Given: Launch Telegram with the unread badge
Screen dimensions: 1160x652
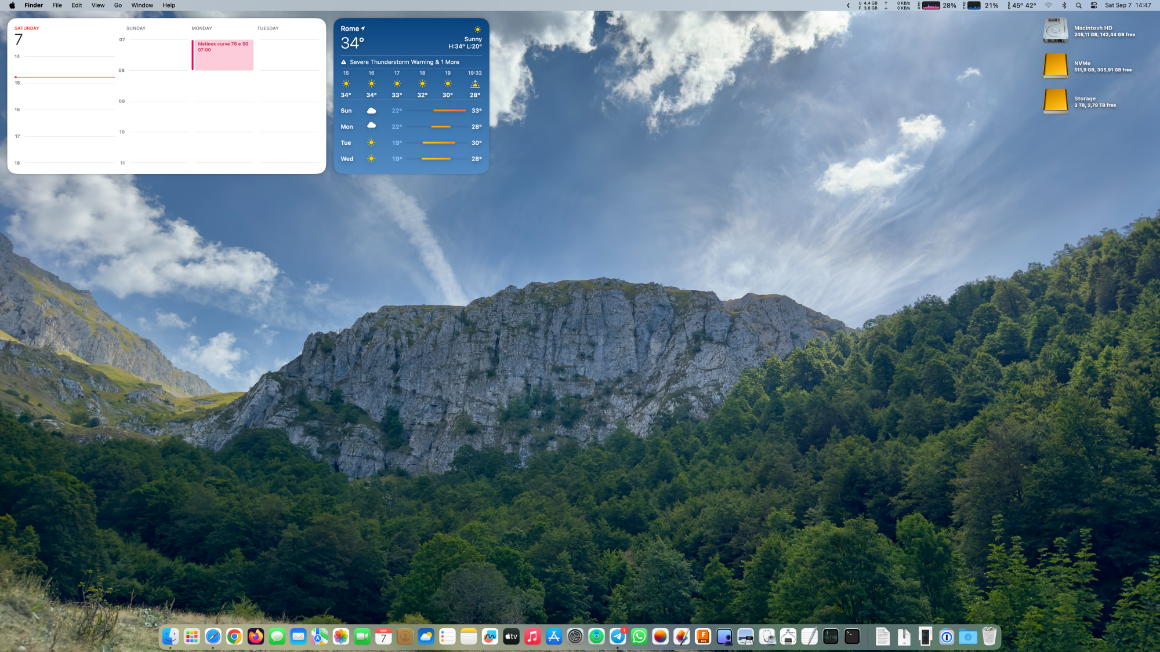Looking at the screenshot, I should 618,636.
